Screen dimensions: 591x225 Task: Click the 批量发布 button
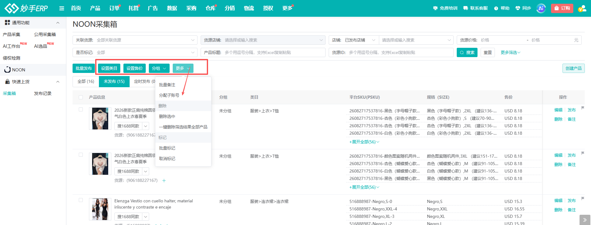point(84,68)
